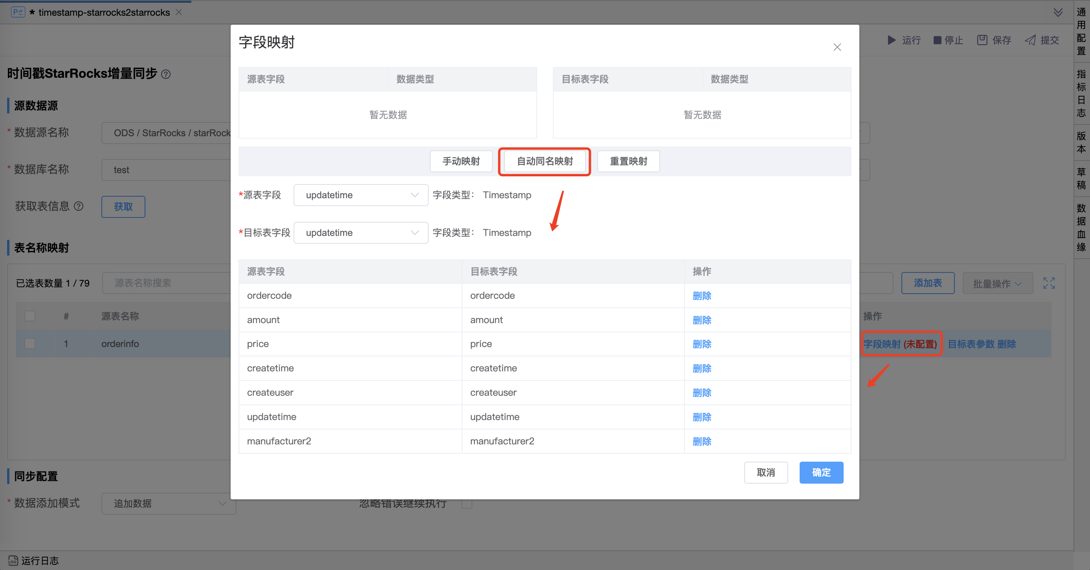
Task: Enable 忽略错误继续执行 checkbox
Action: 467,504
